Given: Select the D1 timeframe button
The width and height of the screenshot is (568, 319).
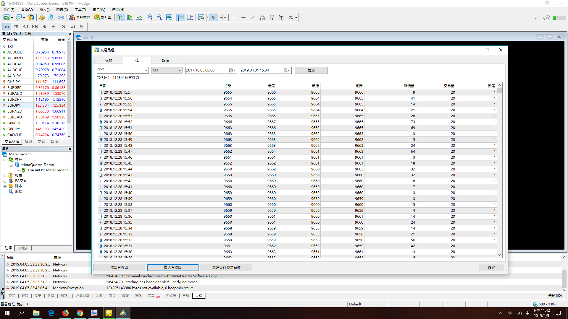Looking at the screenshot, I should (63, 27).
